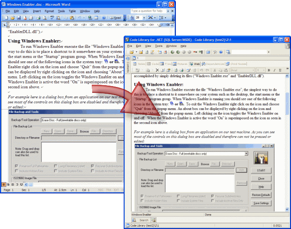Open the Insert menu in Word
Viewport: 291px width, 229px height.
click(x=37, y=11)
